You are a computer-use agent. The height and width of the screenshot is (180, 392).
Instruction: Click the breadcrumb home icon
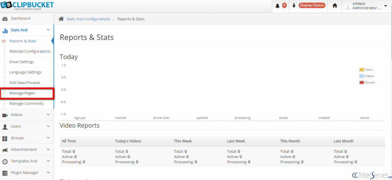coord(61,19)
